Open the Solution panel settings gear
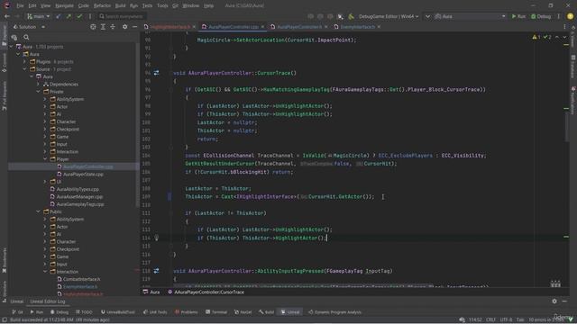Viewport: 577px width, 324px height. [125, 27]
